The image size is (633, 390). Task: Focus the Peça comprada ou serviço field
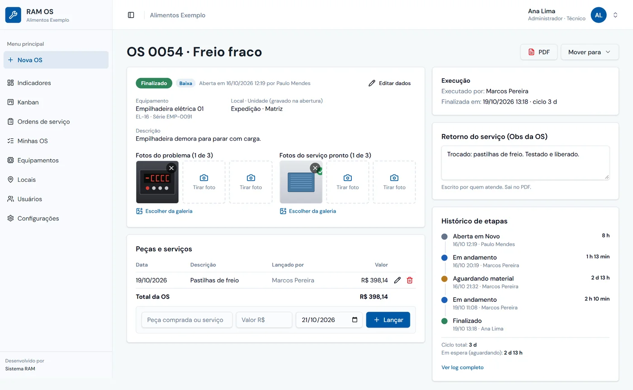tap(187, 320)
